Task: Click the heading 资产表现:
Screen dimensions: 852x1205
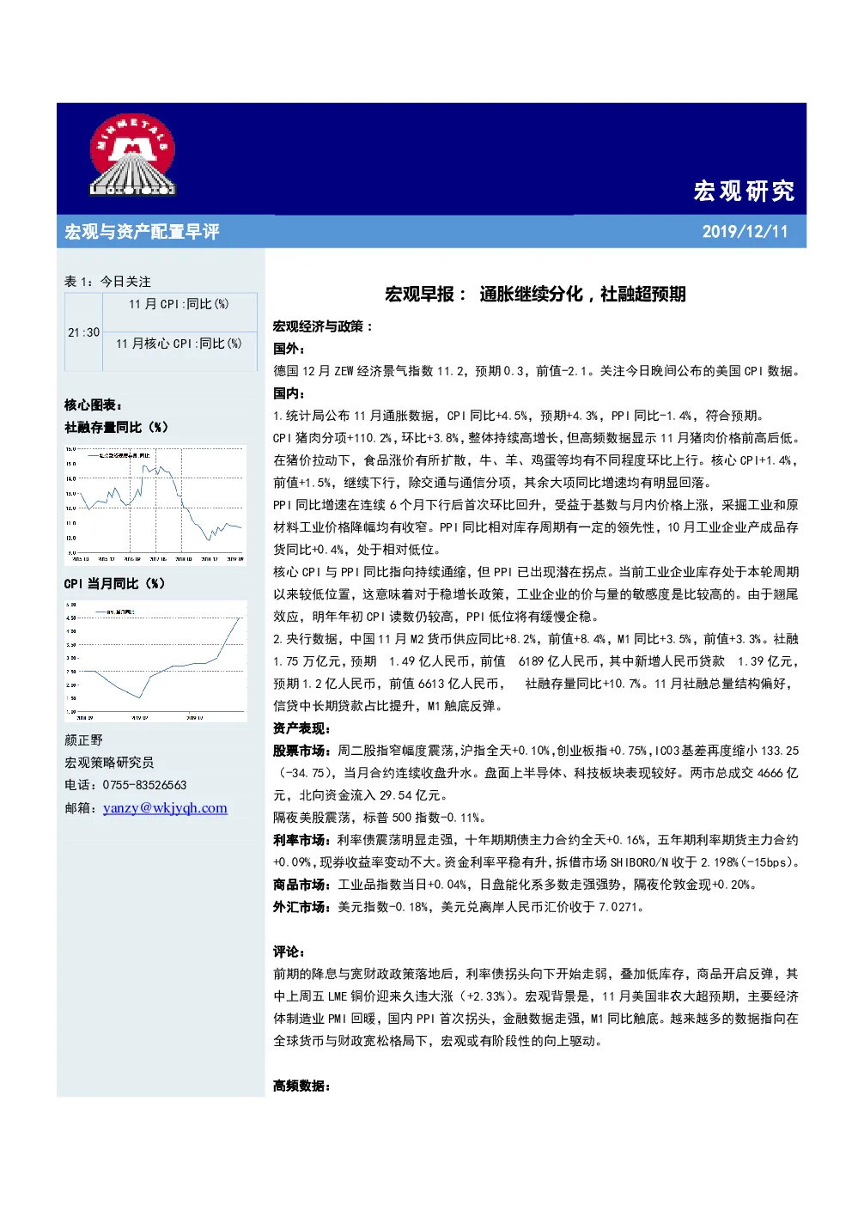Action: pyautogui.click(x=301, y=728)
